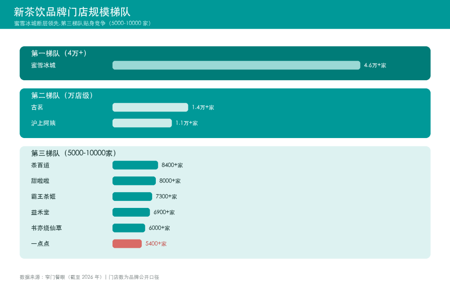Viewport: 450px width, 289px height.
Task: Click the 沪上阿姨 bar
Action: click(142, 123)
